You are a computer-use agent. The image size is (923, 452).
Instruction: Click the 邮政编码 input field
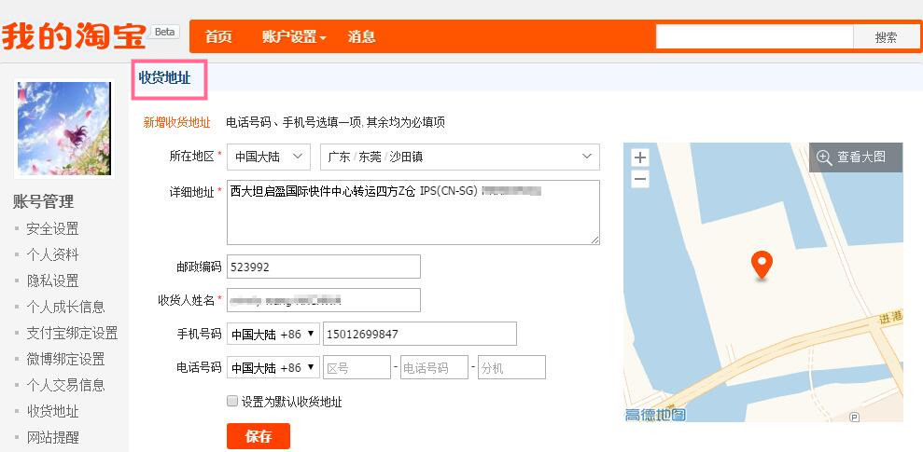click(x=324, y=267)
